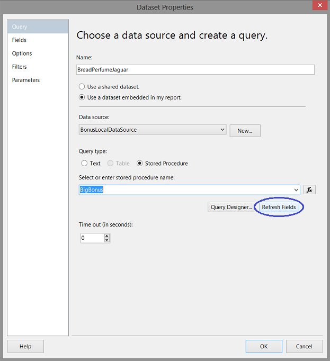Go to the Filters page

tap(20, 67)
